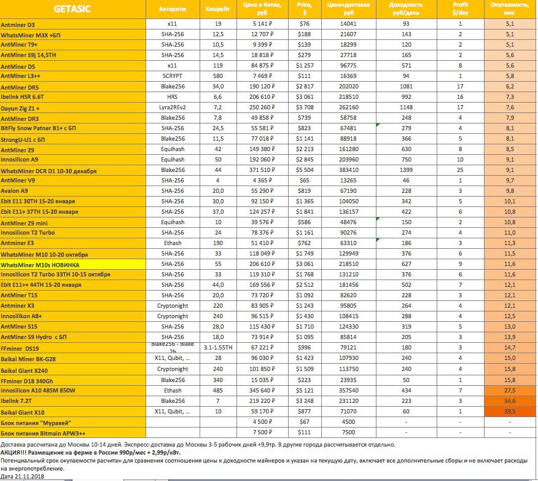This screenshot has width=538, height=481.
Task: Select the 39,5 payback cell
Action: click(x=510, y=412)
